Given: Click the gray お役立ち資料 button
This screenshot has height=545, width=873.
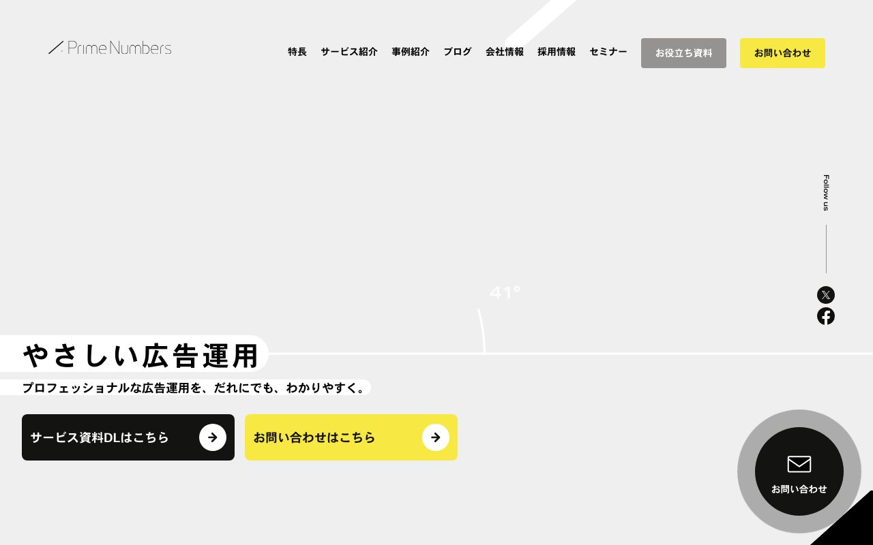Looking at the screenshot, I should pos(683,53).
